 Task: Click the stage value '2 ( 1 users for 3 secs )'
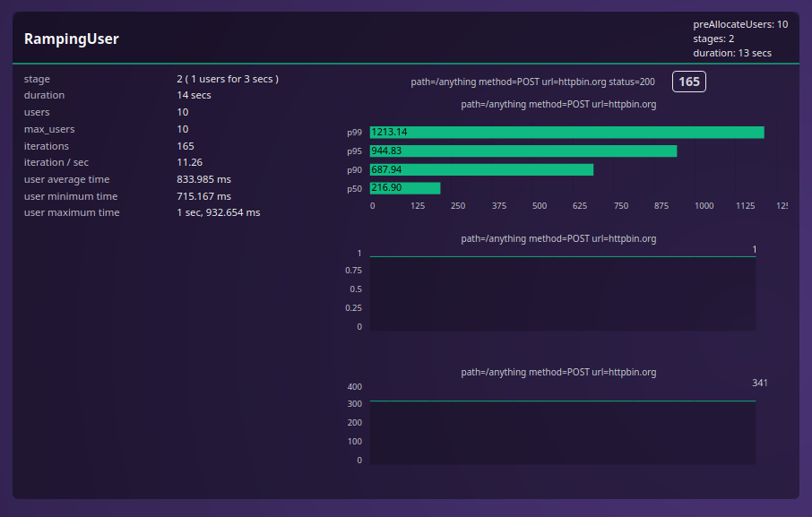(x=228, y=79)
